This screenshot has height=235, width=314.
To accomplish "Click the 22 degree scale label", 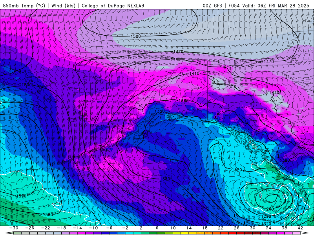I will coord(221,228).
